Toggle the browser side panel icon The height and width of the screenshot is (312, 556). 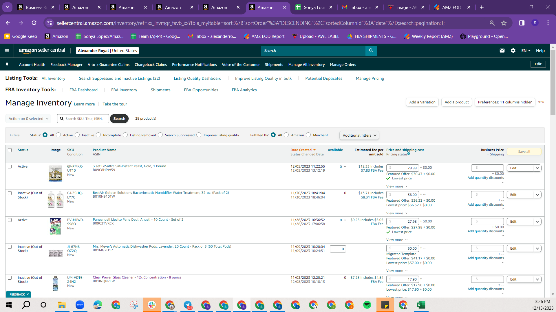pos(522,23)
